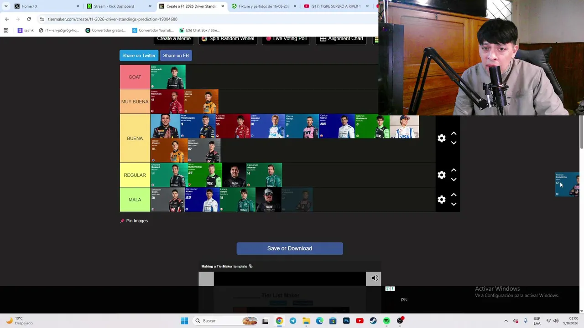Open the Convertidor YouTube bookmark
The height and width of the screenshot is (328, 584).
[x=153, y=31]
